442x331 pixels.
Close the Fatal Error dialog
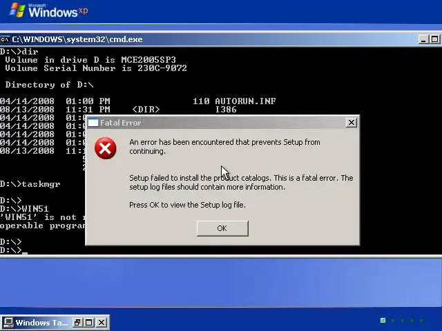pos(352,123)
